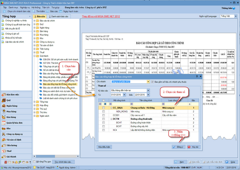Viewport: 240px width, 170px height.
Task: Check the CCSS1 row checkbox
Action: 103,115
